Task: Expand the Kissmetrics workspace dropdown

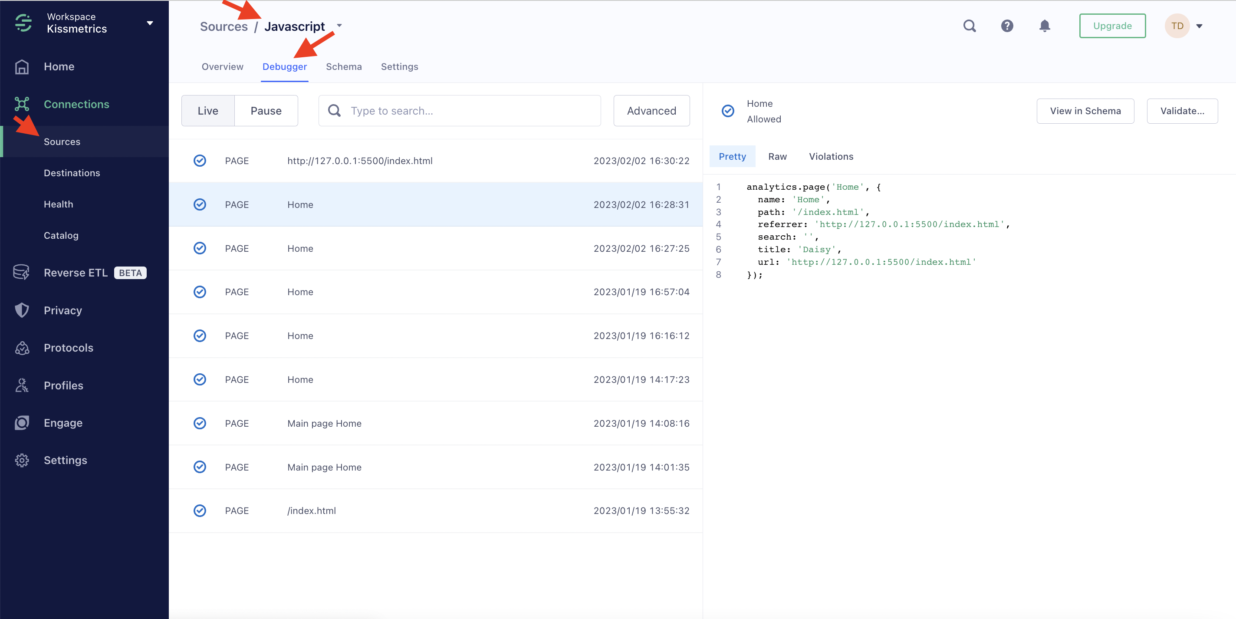Action: (150, 23)
